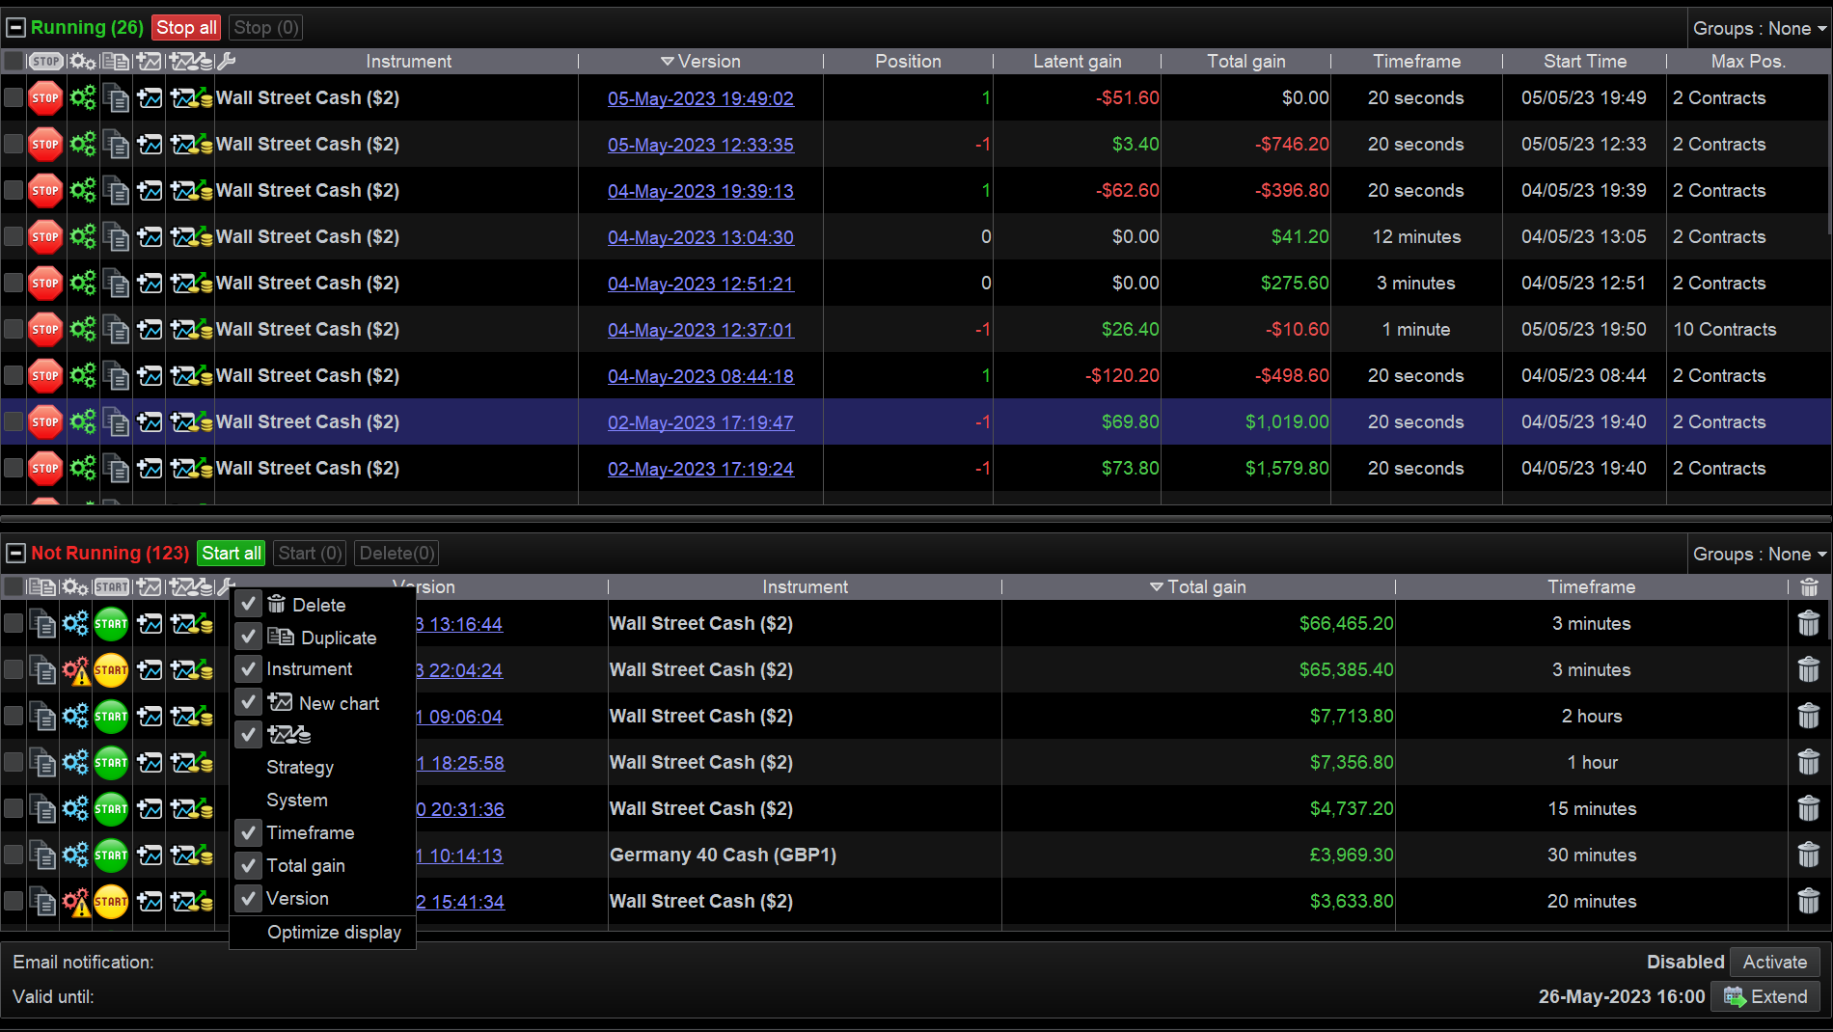Toggle the Delete column in the context menu

tap(322, 605)
